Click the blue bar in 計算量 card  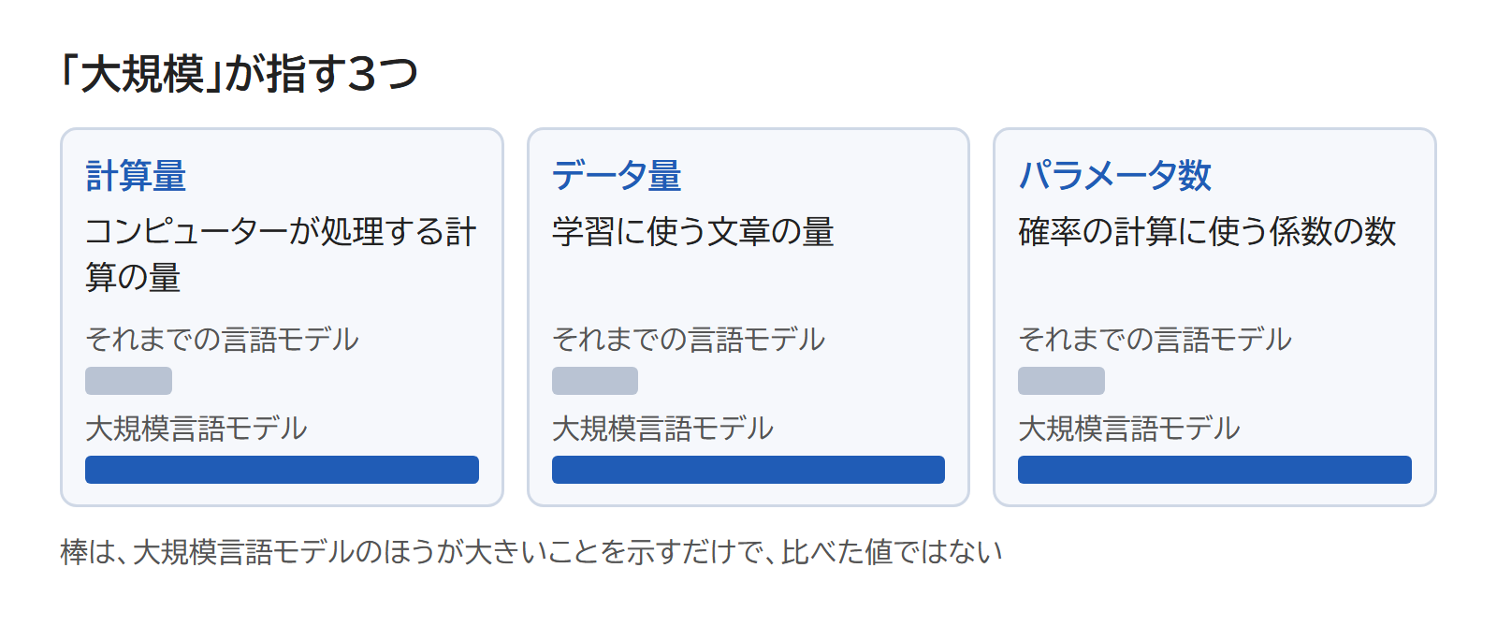pos(282,470)
